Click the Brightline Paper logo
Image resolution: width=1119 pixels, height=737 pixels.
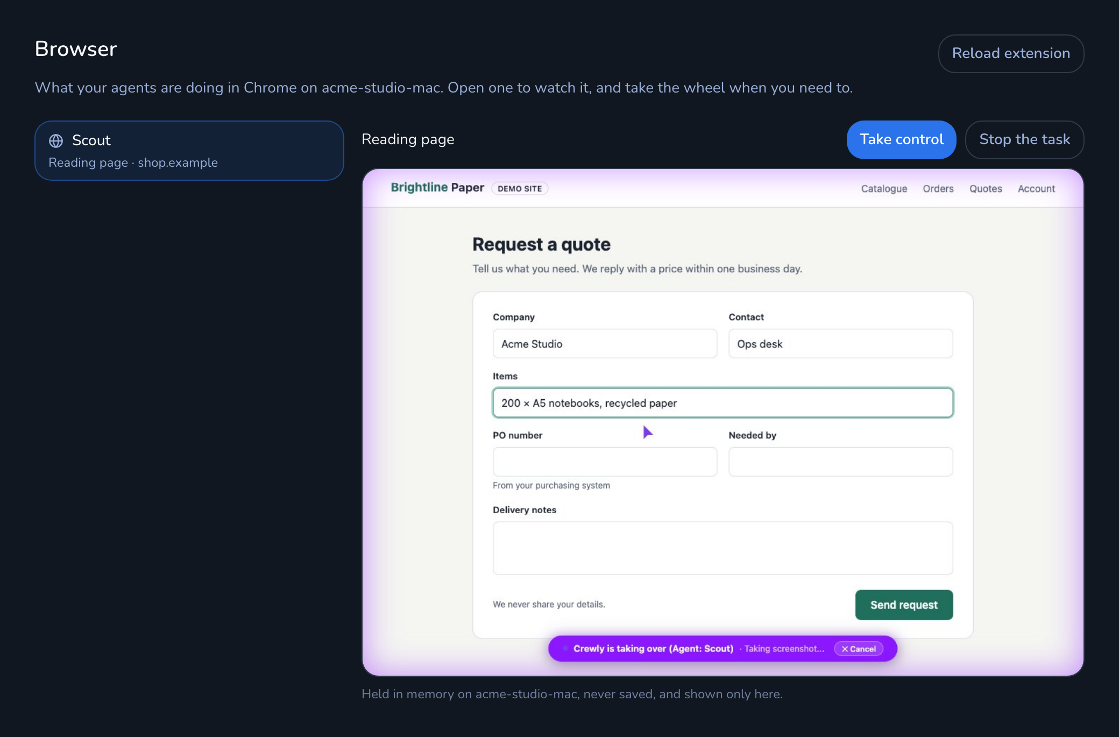[x=437, y=187]
